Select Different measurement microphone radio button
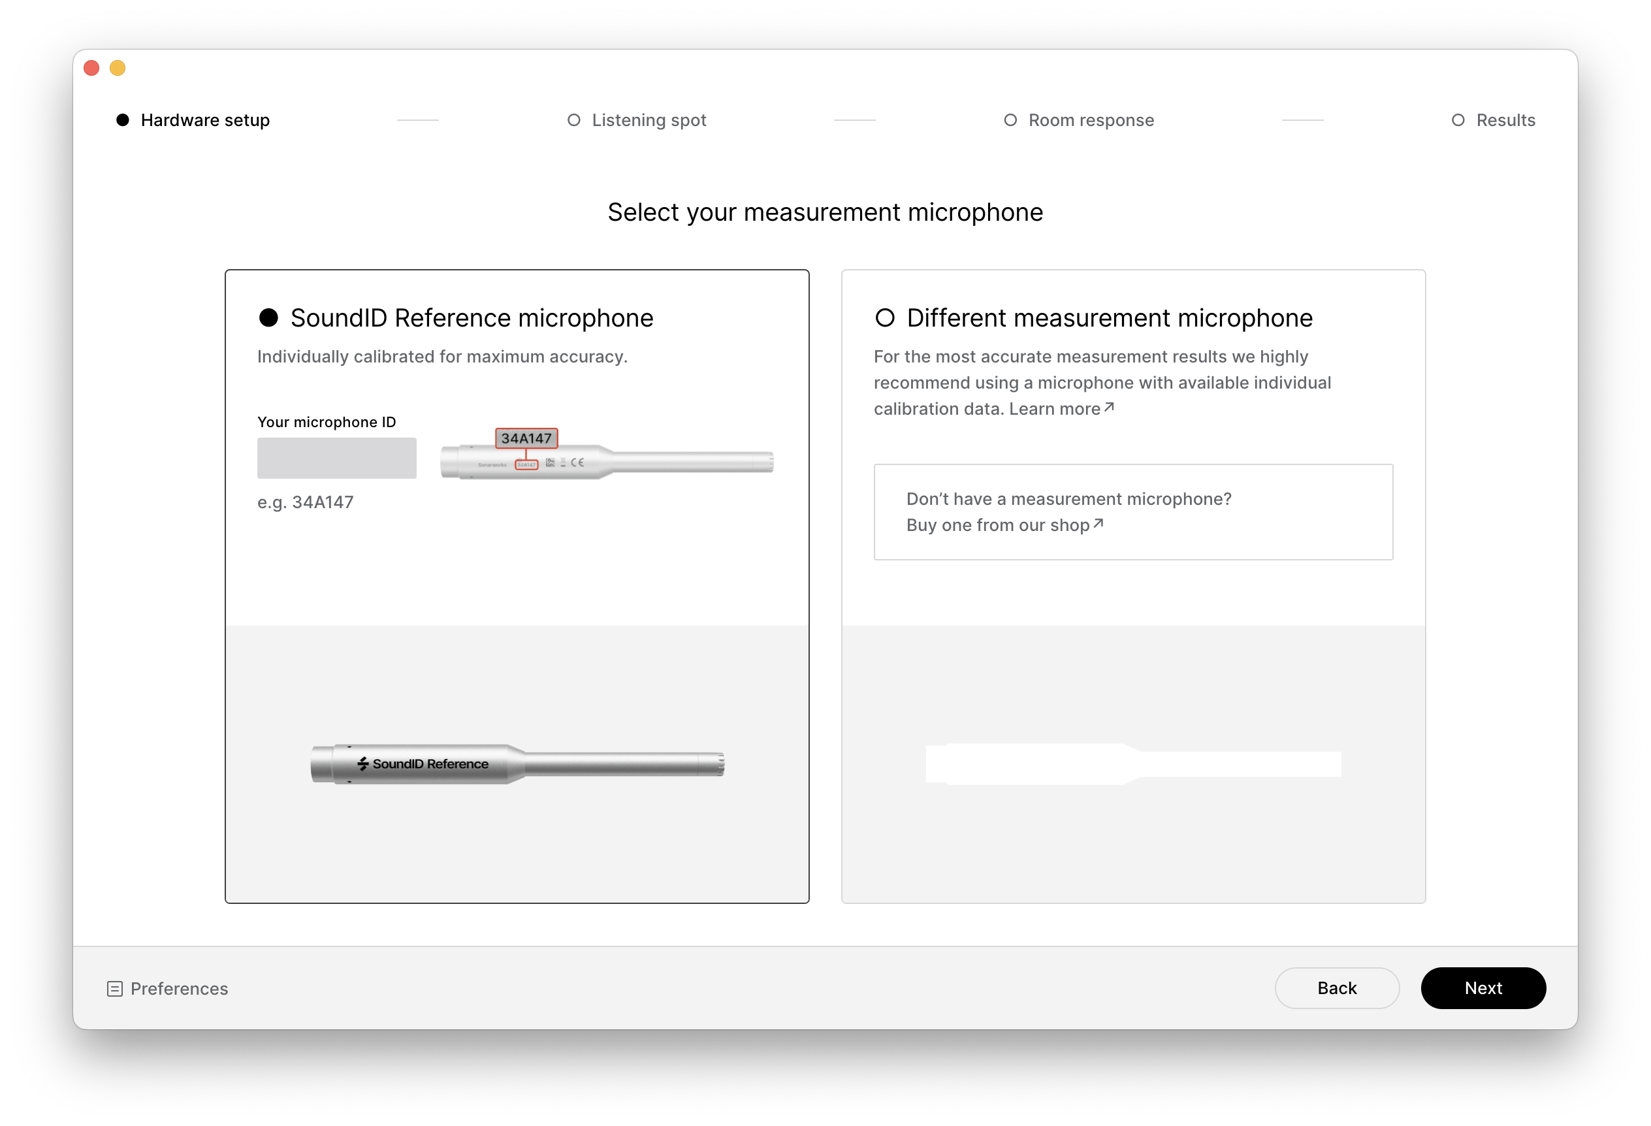The image size is (1651, 1126). [x=884, y=317]
